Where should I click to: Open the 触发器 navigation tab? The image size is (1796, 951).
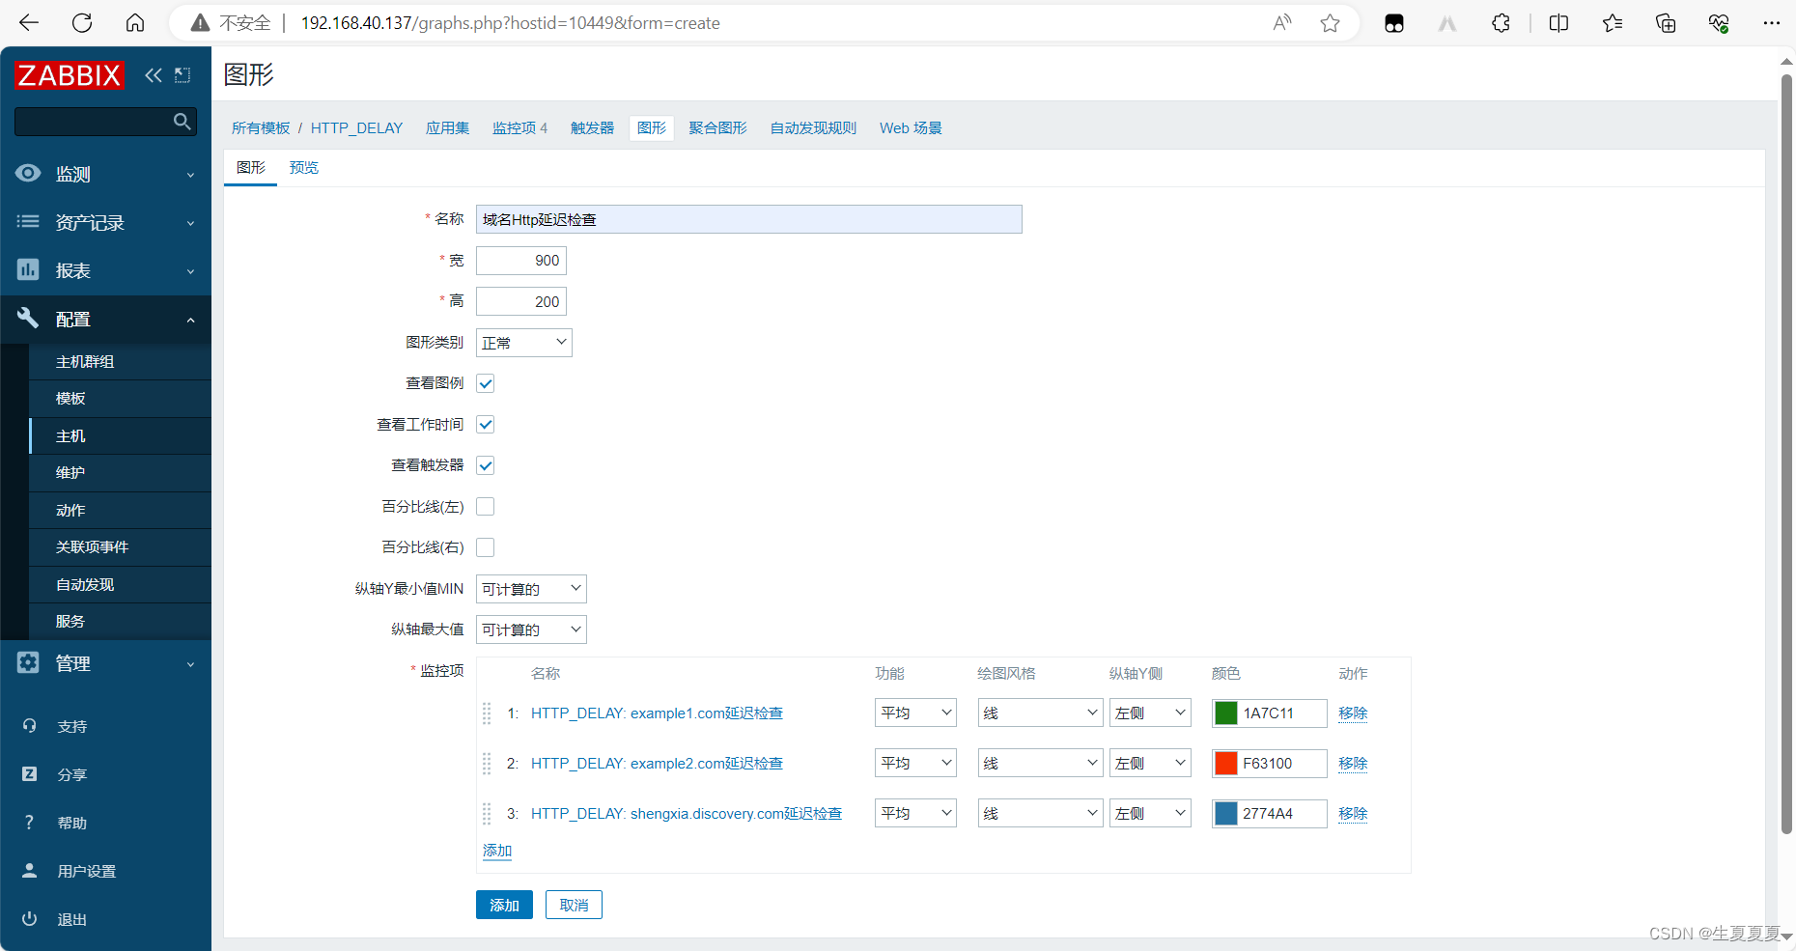coord(592,127)
